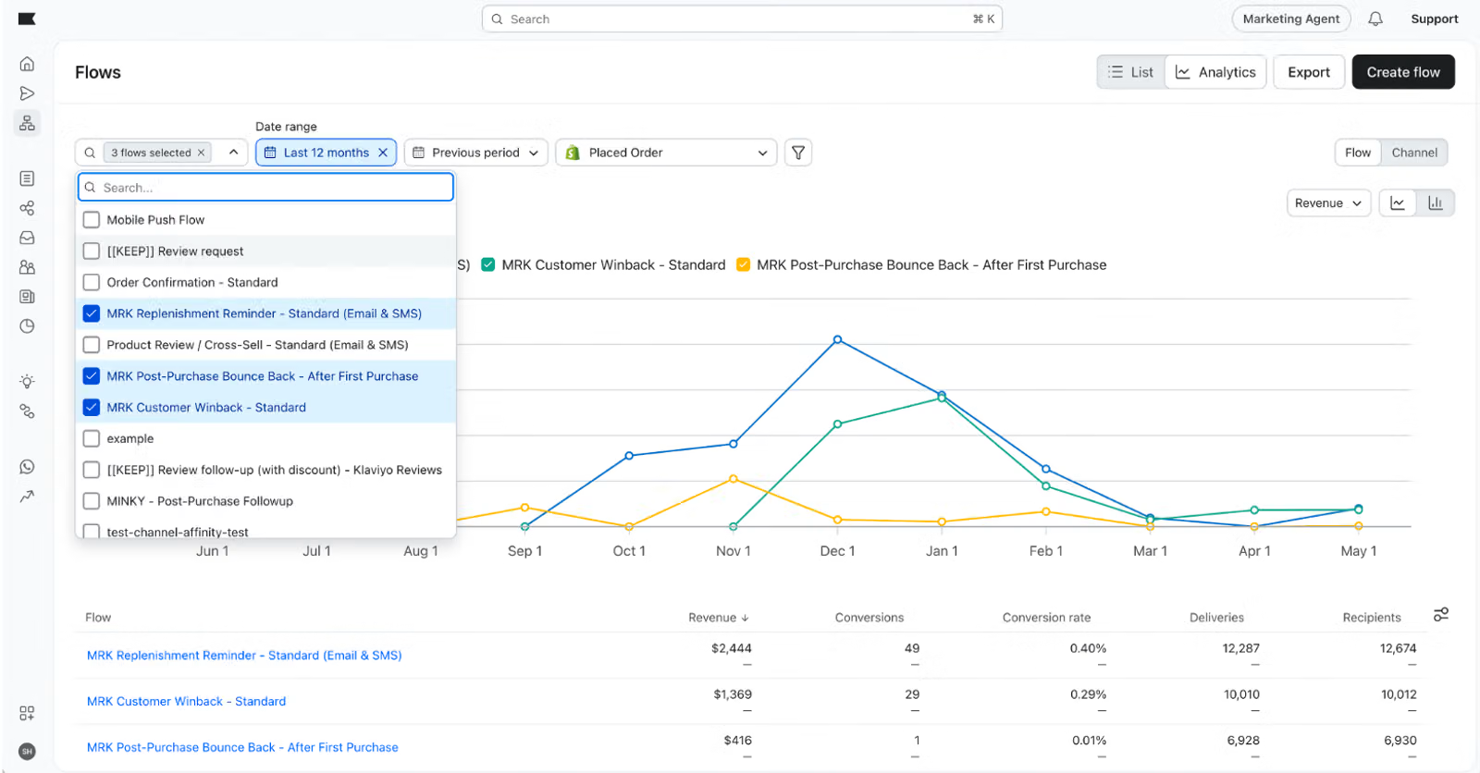This screenshot has height=773, width=1480.
Task: Open the inbox tray icon in the sidebar
Action: click(27, 238)
